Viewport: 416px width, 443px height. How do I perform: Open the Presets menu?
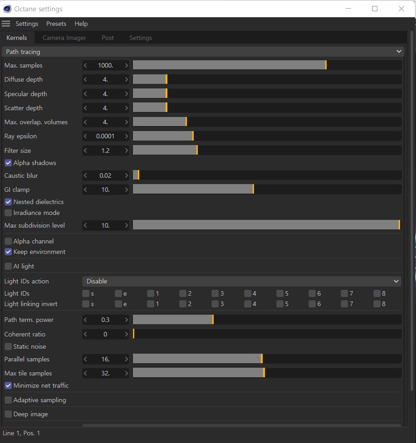coord(56,24)
